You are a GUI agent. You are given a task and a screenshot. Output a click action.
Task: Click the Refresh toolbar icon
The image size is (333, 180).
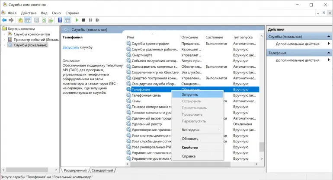[x=44, y=20]
